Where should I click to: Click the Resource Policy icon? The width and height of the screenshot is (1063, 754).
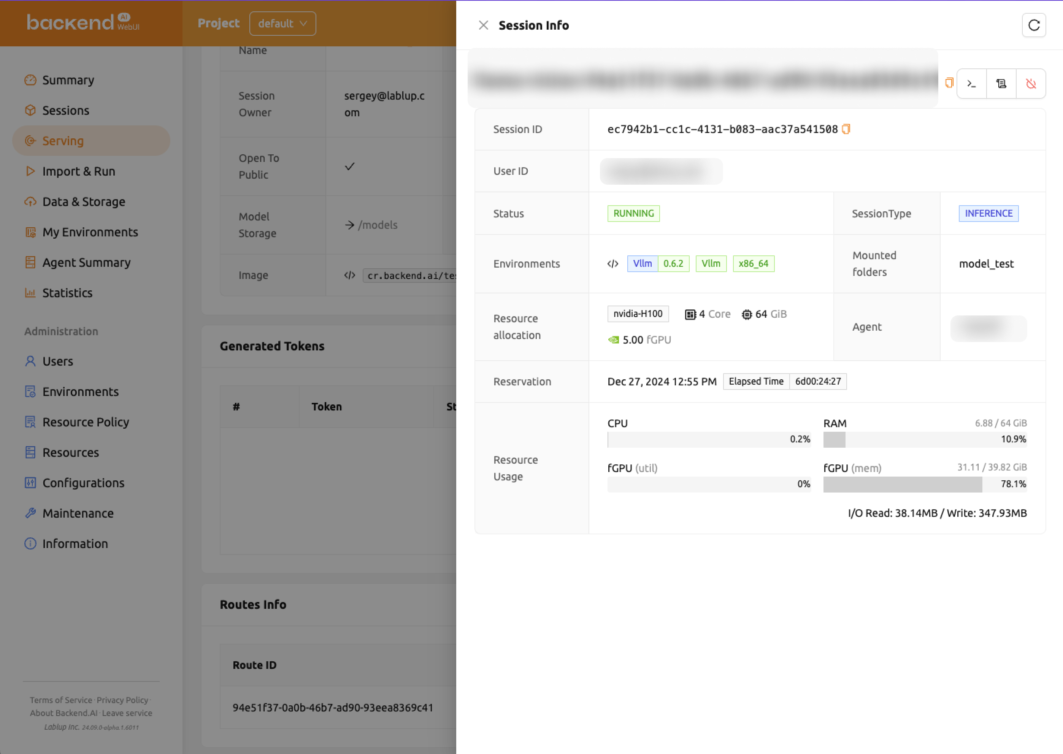click(x=30, y=422)
